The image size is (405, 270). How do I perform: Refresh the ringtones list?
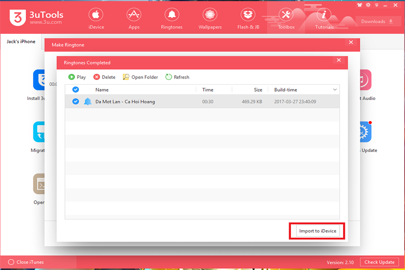[177, 77]
